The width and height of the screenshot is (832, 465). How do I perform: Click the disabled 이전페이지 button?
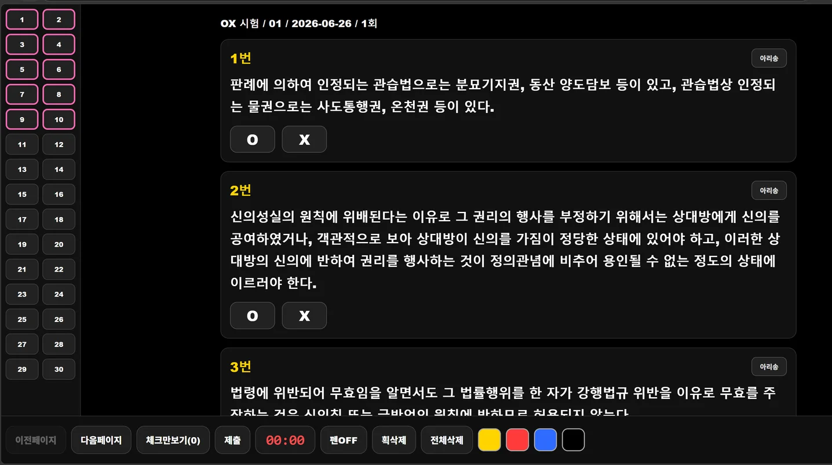pyautogui.click(x=36, y=440)
